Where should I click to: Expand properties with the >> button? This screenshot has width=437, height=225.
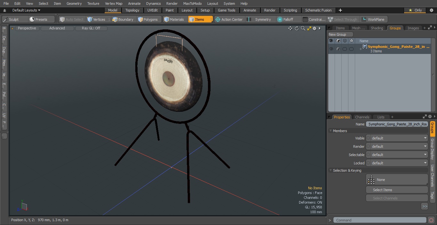click(x=425, y=206)
